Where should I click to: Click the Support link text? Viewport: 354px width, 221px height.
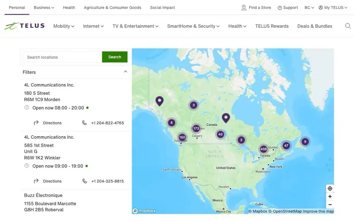[290, 8]
